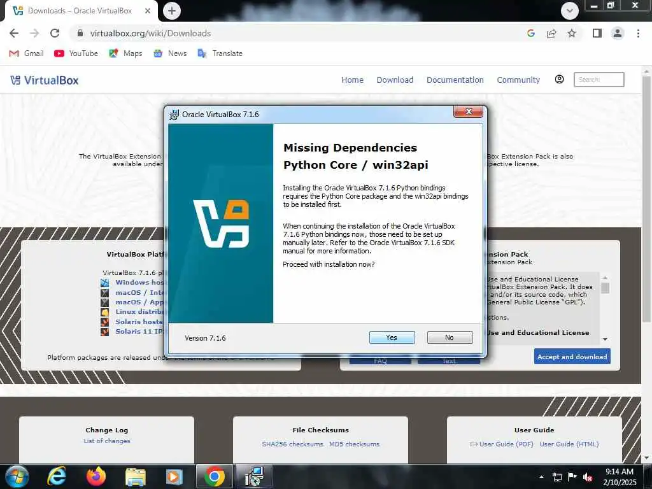Open the Download menu on VirtualBox site
652x489 pixels.
pyautogui.click(x=395, y=80)
